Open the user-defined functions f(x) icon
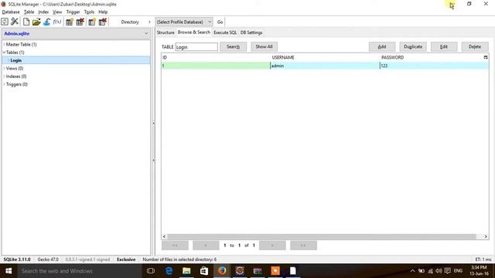This screenshot has height=278, width=495. tap(57, 22)
